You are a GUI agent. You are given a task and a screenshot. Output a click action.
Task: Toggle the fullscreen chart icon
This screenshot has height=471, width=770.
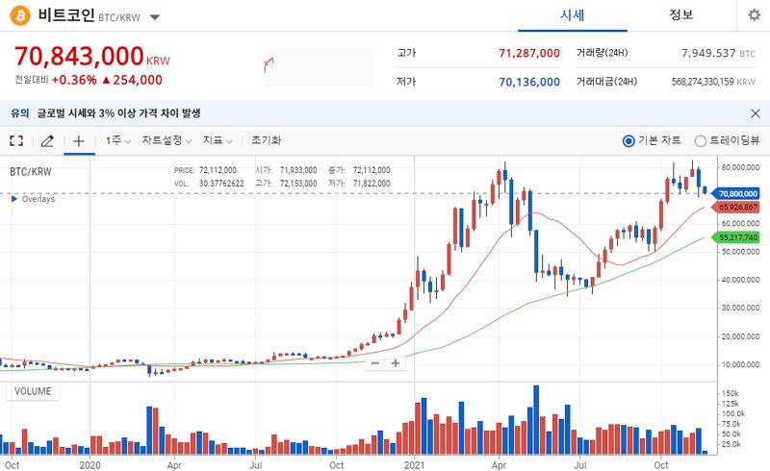pyautogui.click(x=16, y=140)
